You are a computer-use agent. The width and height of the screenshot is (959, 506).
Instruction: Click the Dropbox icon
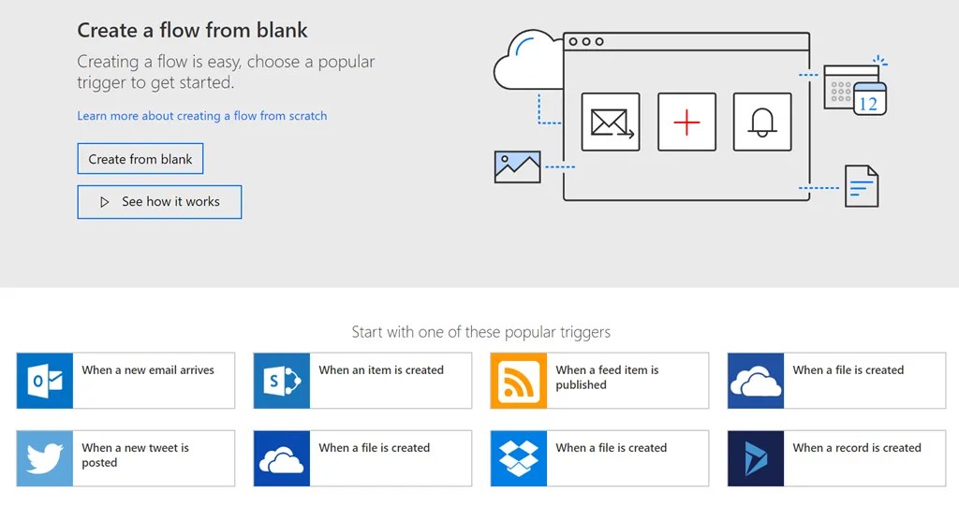click(519, 458)
